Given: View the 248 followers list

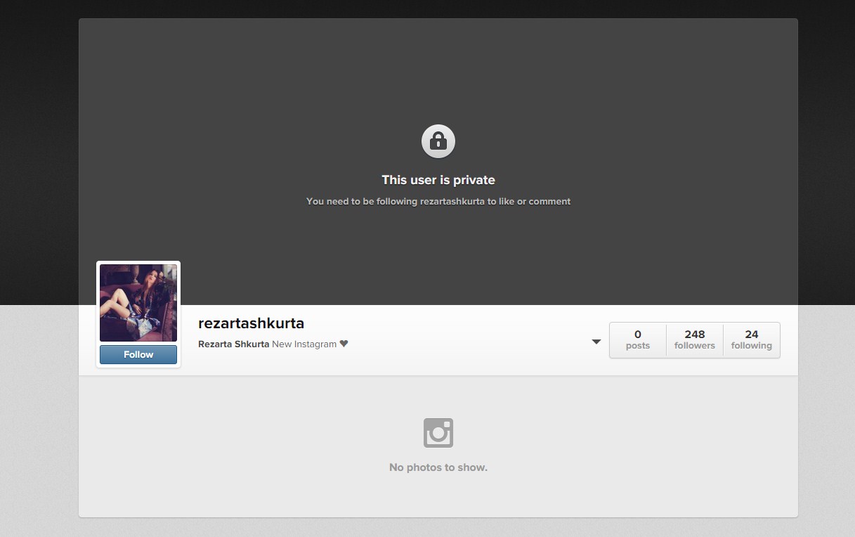Looking at the screenshot, I should tap(694, 340).
